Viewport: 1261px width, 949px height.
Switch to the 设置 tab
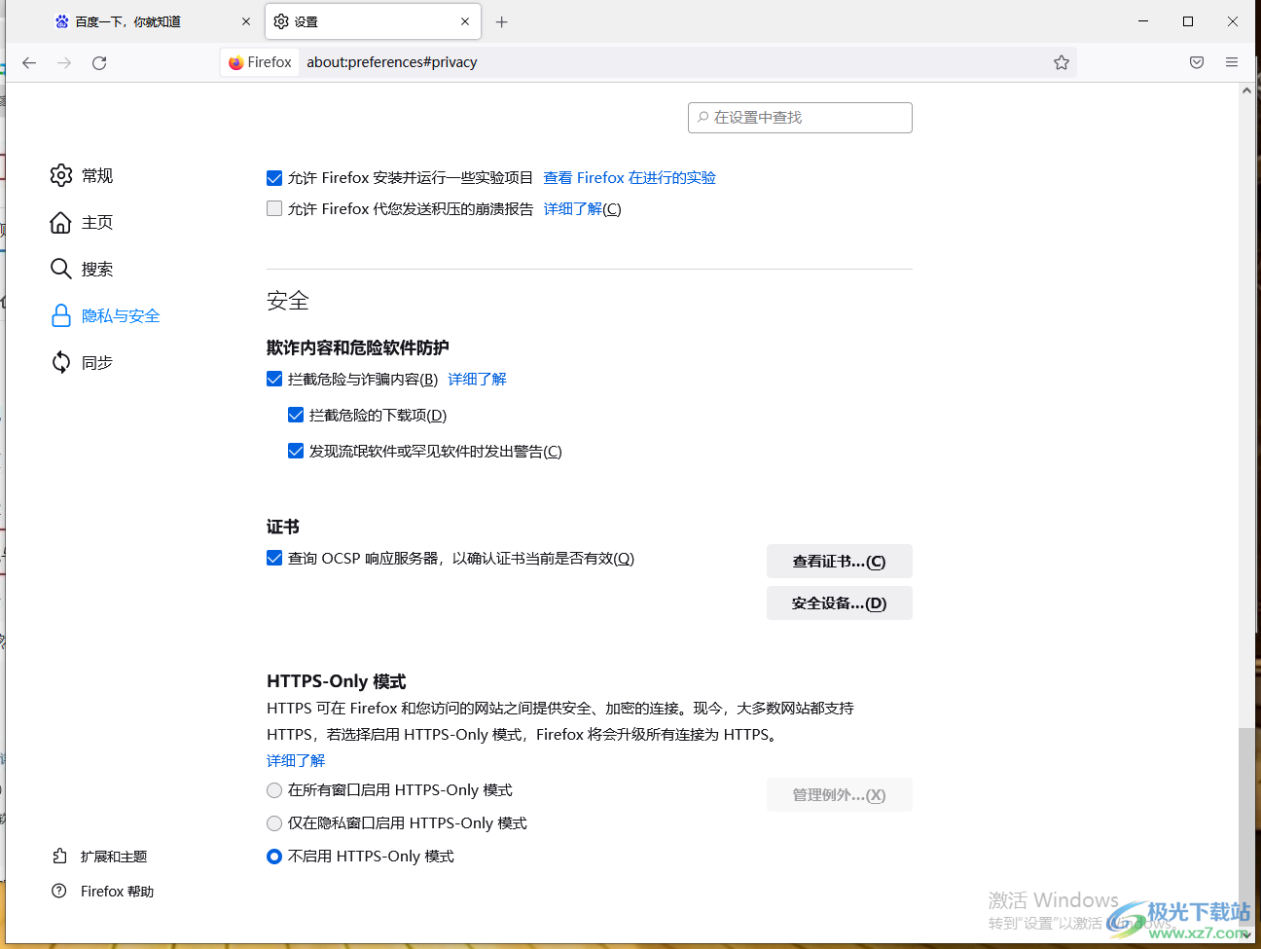[374, 21]
